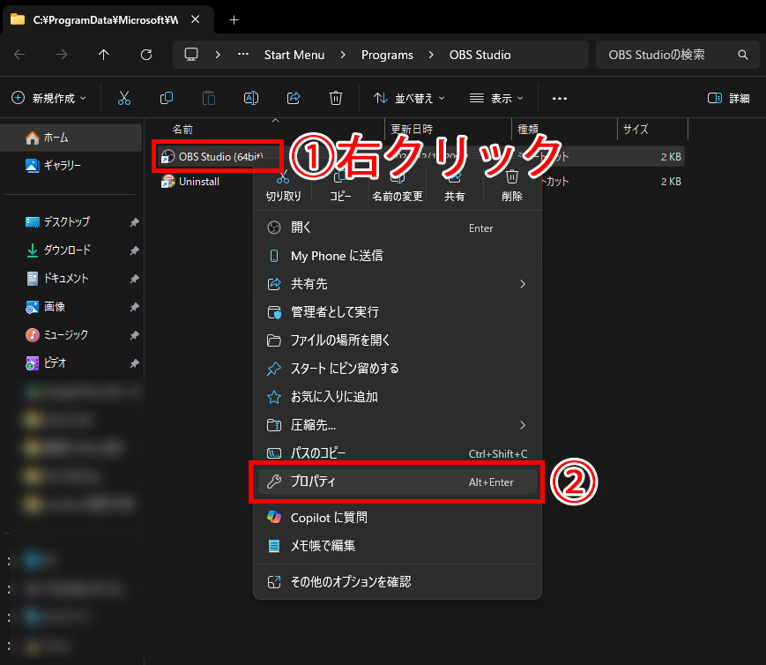The image size is (766, 665).
Task: Click 切り取り in context menu top row
Action: [283, 187]
